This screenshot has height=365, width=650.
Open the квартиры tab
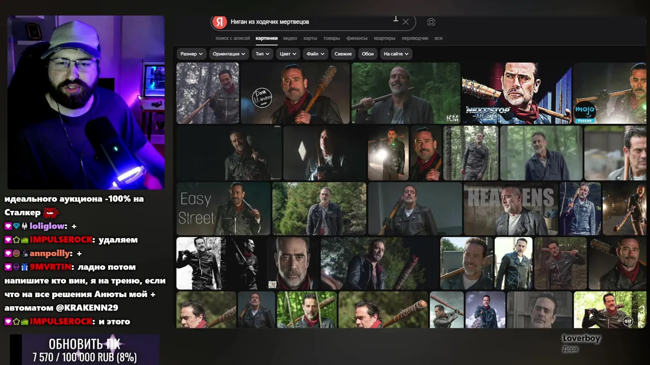click(x=384, y=38)
